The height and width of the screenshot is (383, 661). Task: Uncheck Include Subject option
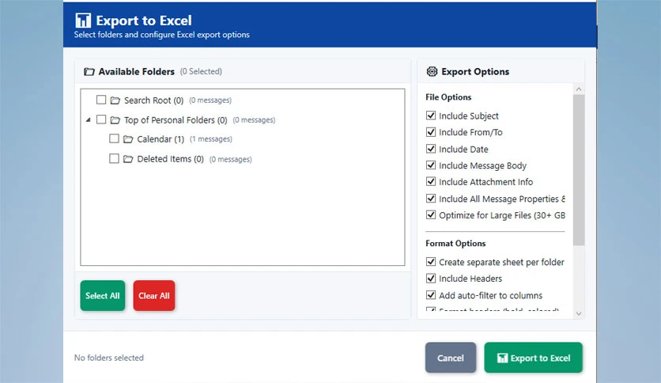[x=430, y=116]
